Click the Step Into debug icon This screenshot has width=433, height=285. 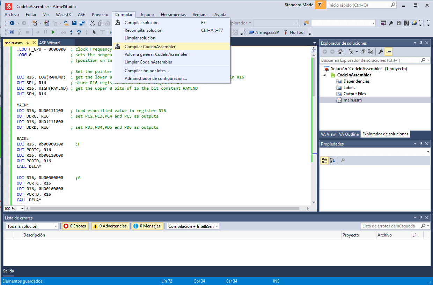click(x=71, y=32)
